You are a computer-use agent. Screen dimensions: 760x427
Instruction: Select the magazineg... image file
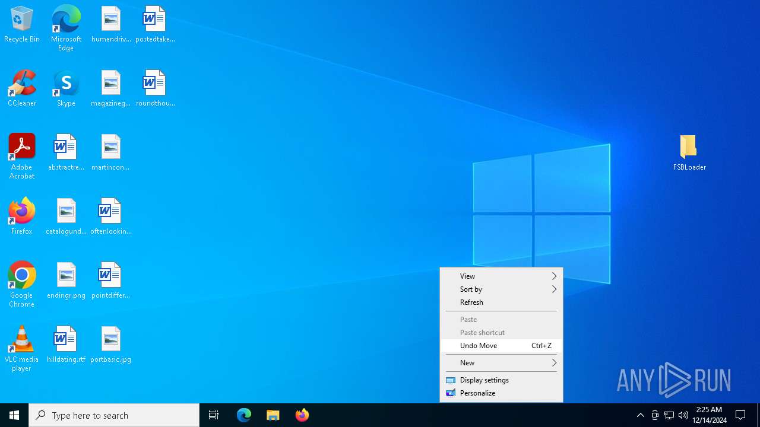[111, 89]
